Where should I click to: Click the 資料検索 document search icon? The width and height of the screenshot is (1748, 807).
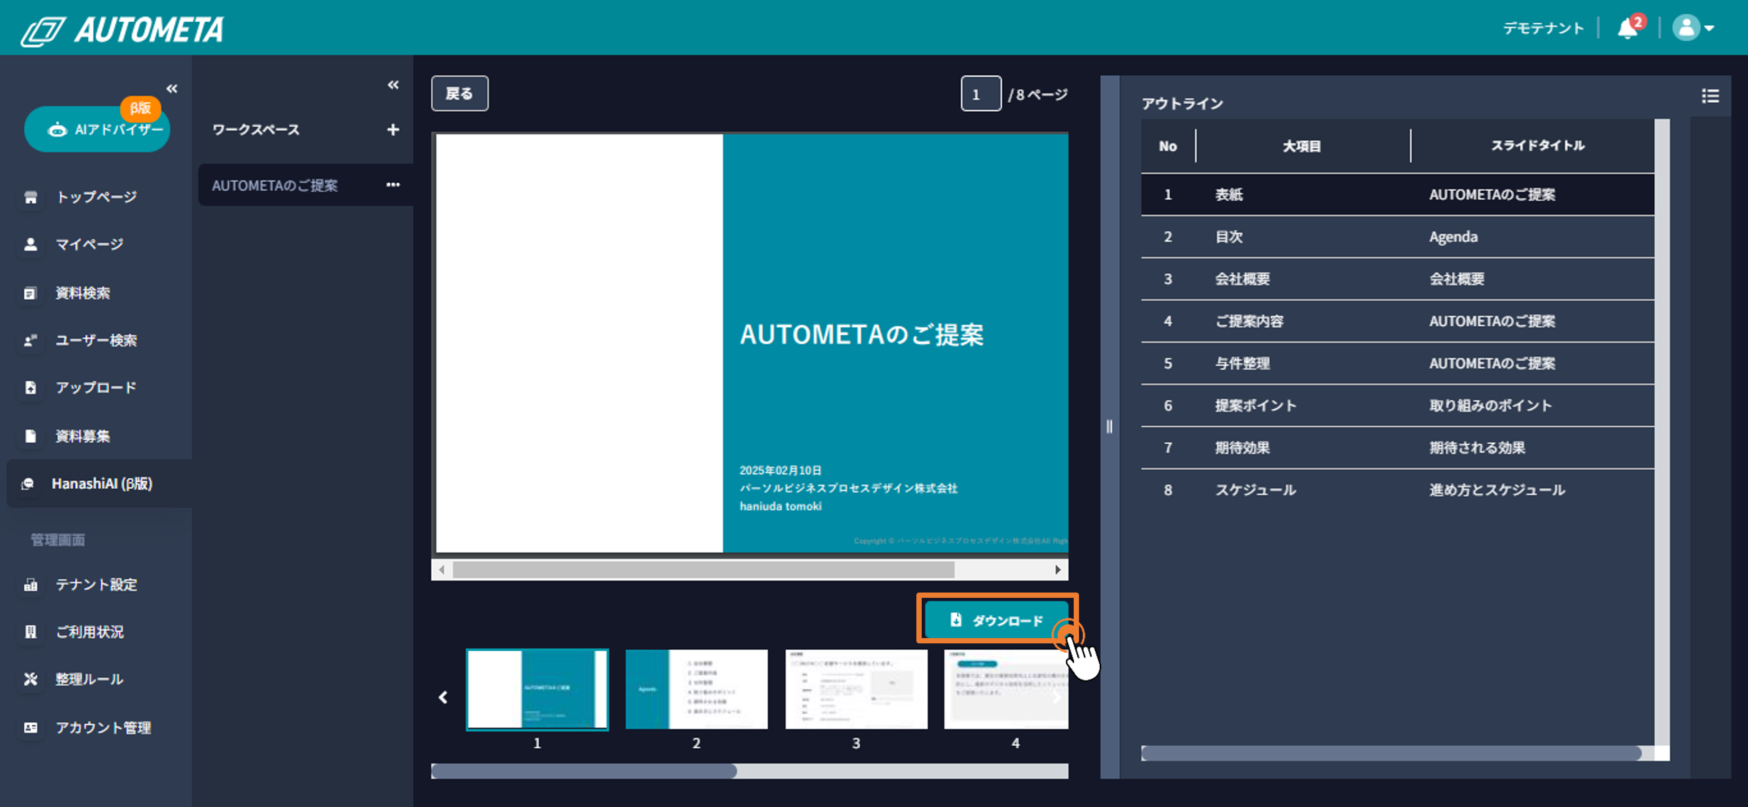(x=31, y=293)
